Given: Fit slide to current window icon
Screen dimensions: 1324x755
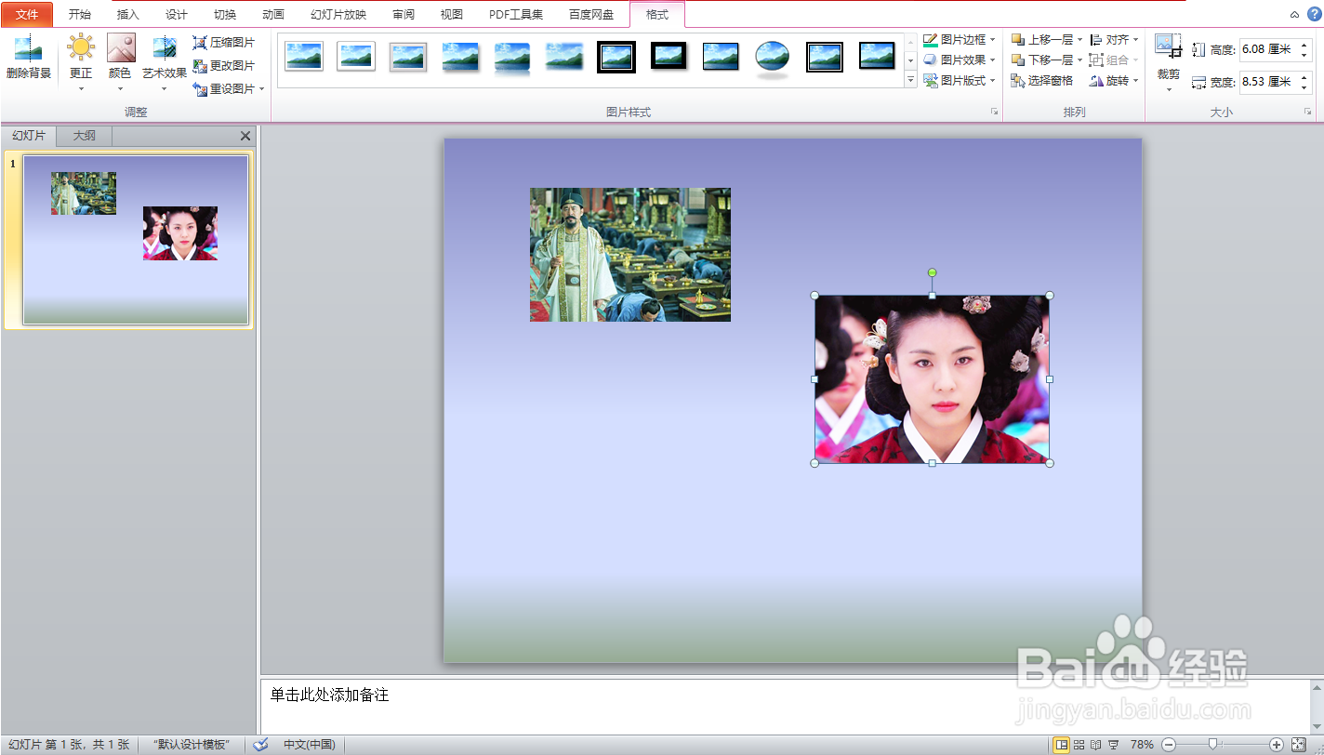Looking at the screenshot, I should point(1299,745).
